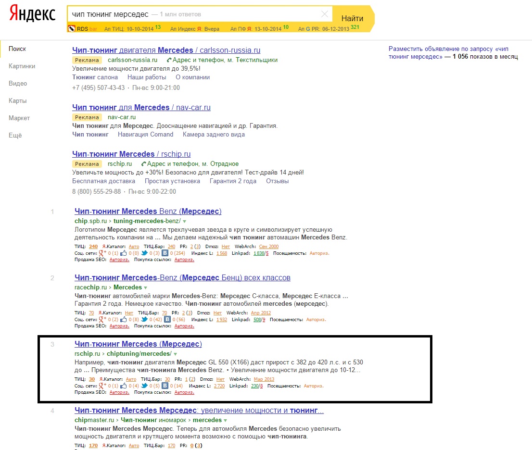Click Facebook like icon in racechip.ru row

[124, 319]
